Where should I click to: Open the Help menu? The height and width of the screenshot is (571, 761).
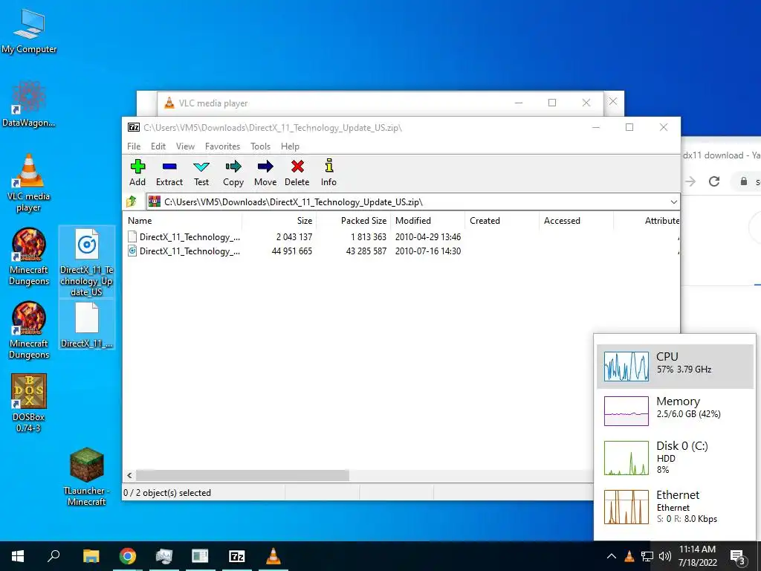pyautogui.click(x=291, y=146)
